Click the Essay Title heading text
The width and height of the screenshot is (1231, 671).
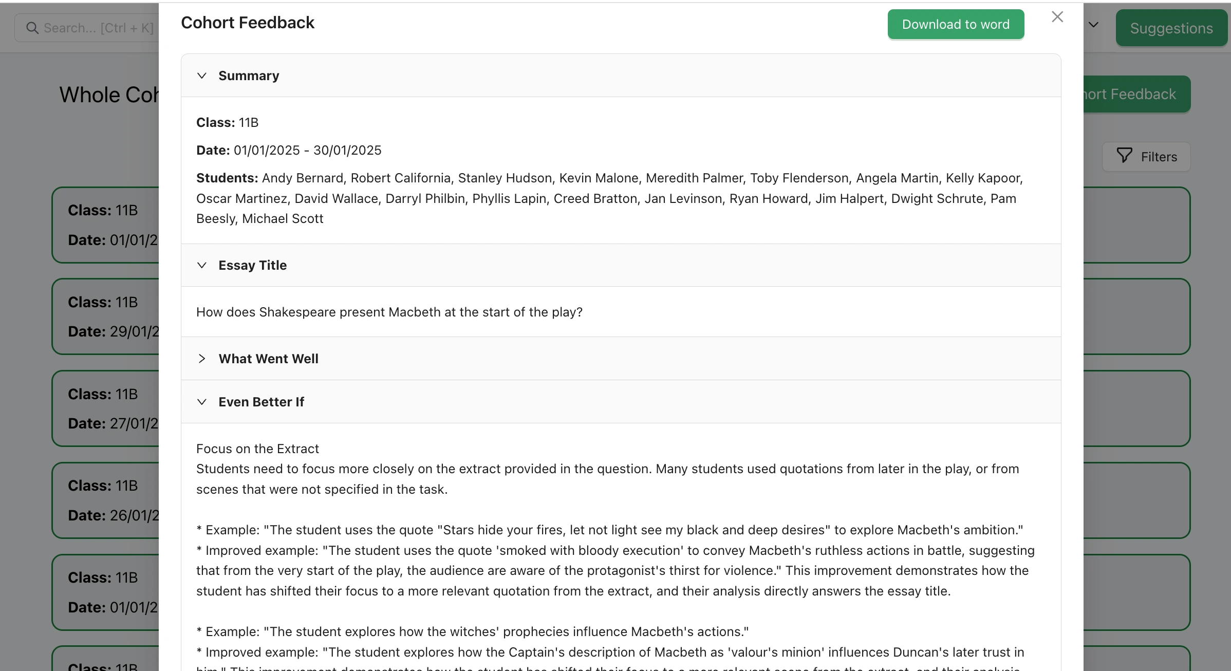(x=252, y=266)
